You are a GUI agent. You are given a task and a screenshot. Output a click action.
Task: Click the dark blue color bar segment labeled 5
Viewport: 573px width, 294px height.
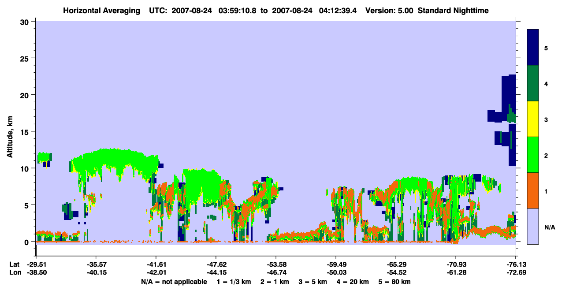[533, 48]
